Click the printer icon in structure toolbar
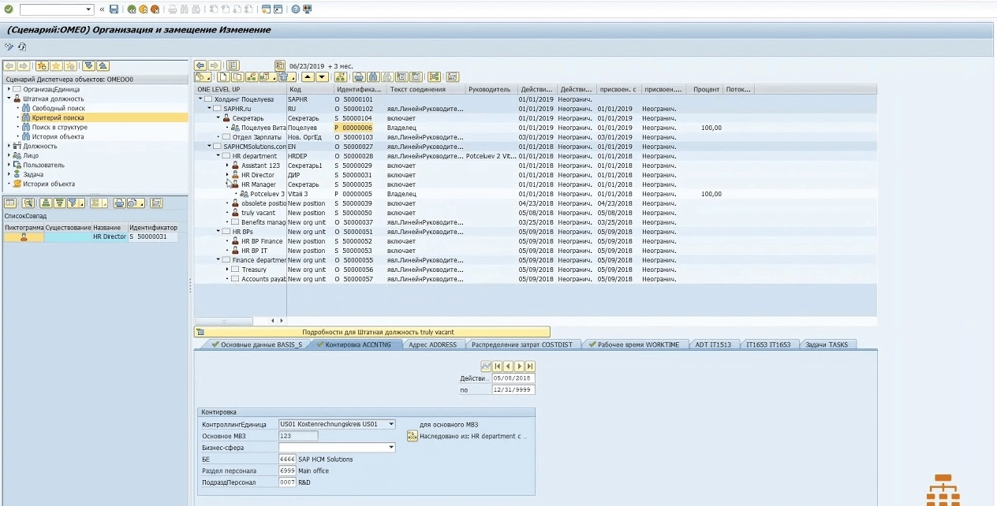 click(358, 77)
